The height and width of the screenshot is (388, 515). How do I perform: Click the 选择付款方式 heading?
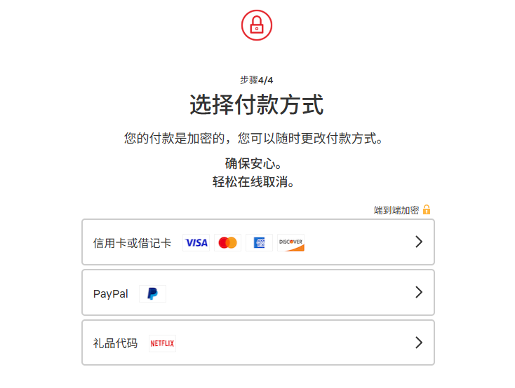tap(257, 104)
